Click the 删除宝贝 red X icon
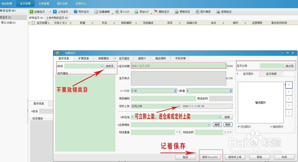298x162 pixels. click(x=156, y=11)
